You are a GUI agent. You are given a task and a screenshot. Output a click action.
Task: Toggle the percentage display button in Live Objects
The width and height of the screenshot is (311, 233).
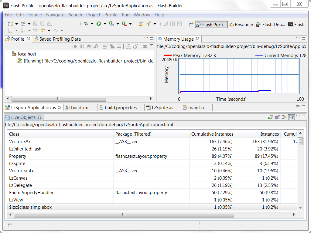(x=292, y=117)
